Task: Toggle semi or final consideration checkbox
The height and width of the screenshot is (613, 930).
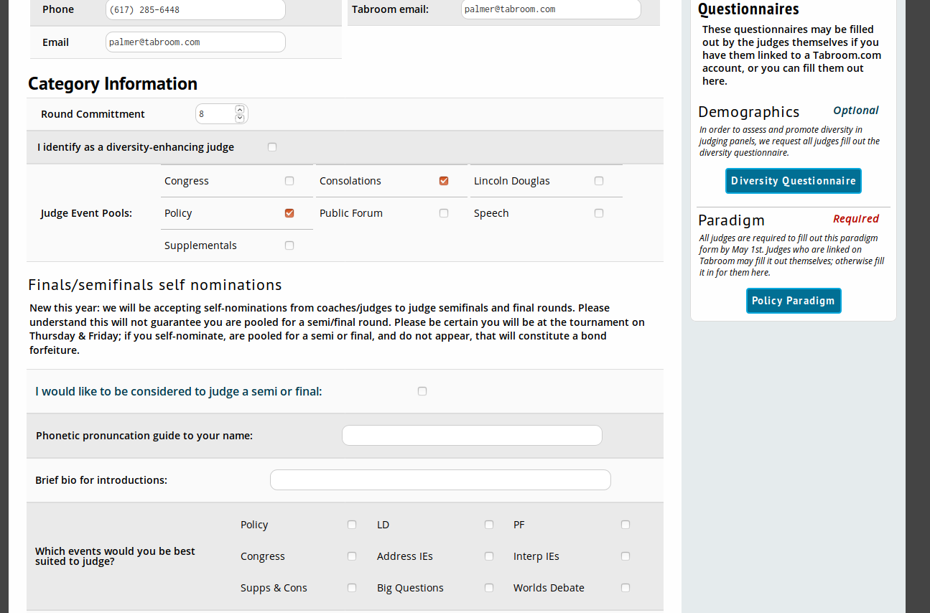Action: [422, 391]
